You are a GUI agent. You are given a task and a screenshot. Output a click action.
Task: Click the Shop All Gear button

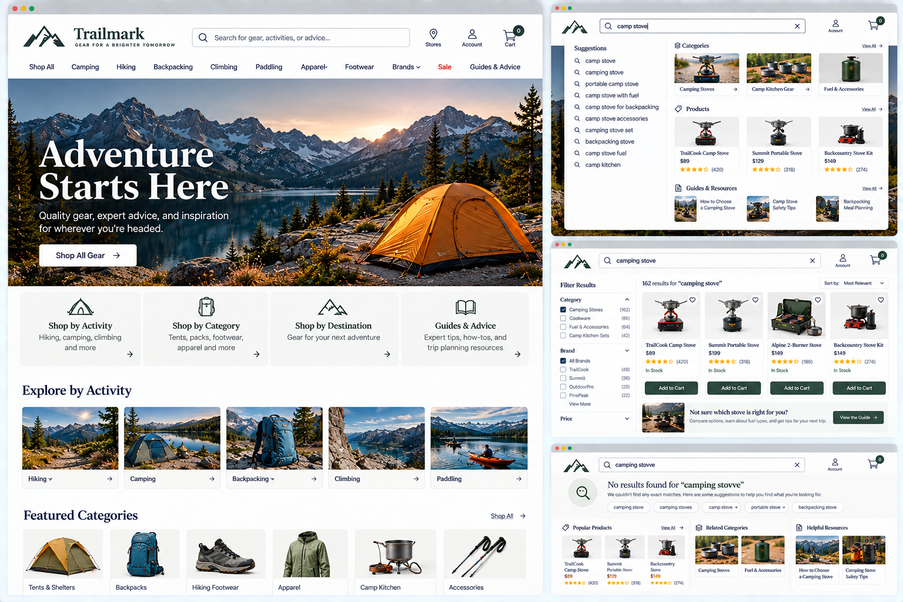pos(88,256)
